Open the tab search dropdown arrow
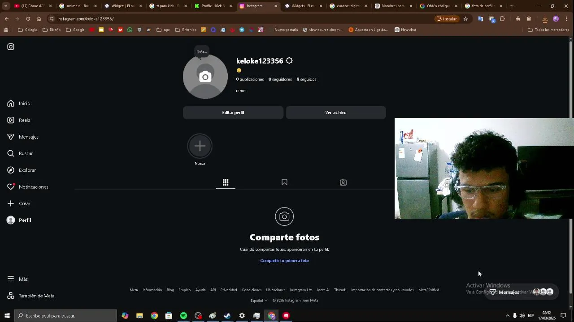The width and height of the screenshot is (574, 322). pos(5,6)
